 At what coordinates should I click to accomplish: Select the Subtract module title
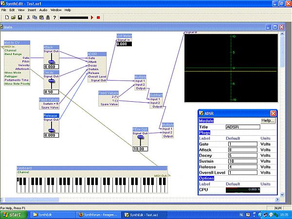coord(156,95)
